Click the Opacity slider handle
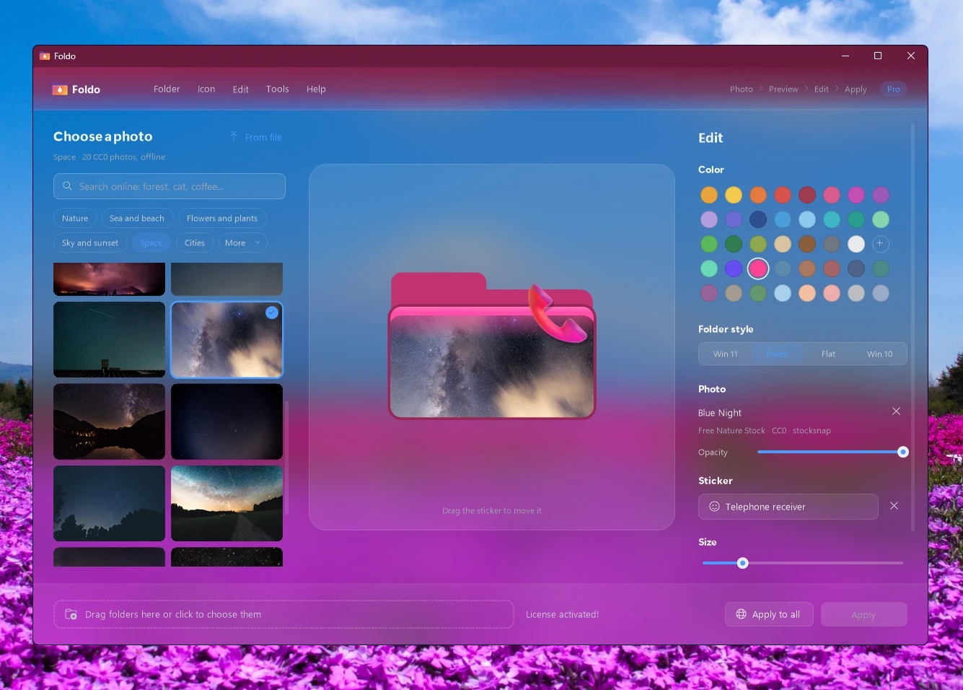 [902, 452]
